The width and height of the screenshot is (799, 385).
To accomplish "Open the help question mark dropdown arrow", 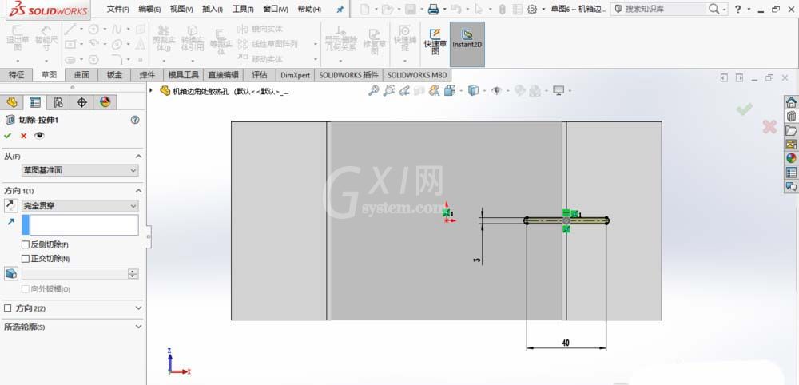I will (749, 9).
